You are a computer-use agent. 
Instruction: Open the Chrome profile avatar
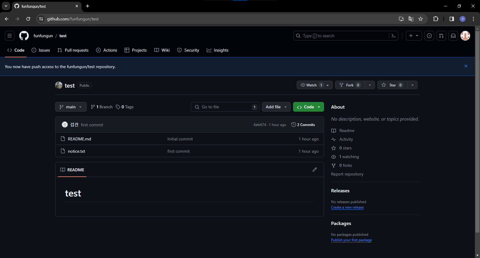pos(463,19)
